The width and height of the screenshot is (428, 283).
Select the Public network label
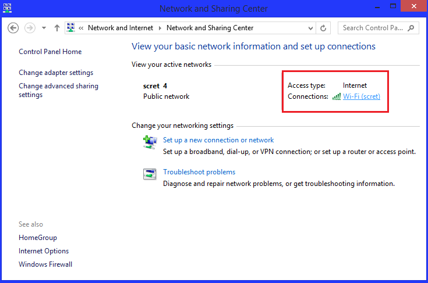pos(166,96)
